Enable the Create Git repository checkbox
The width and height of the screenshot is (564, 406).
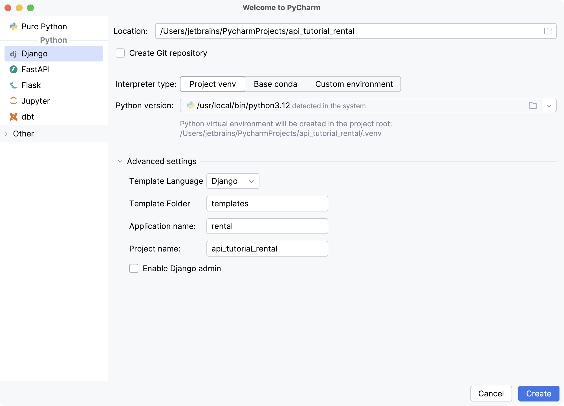tap(120, 53)
